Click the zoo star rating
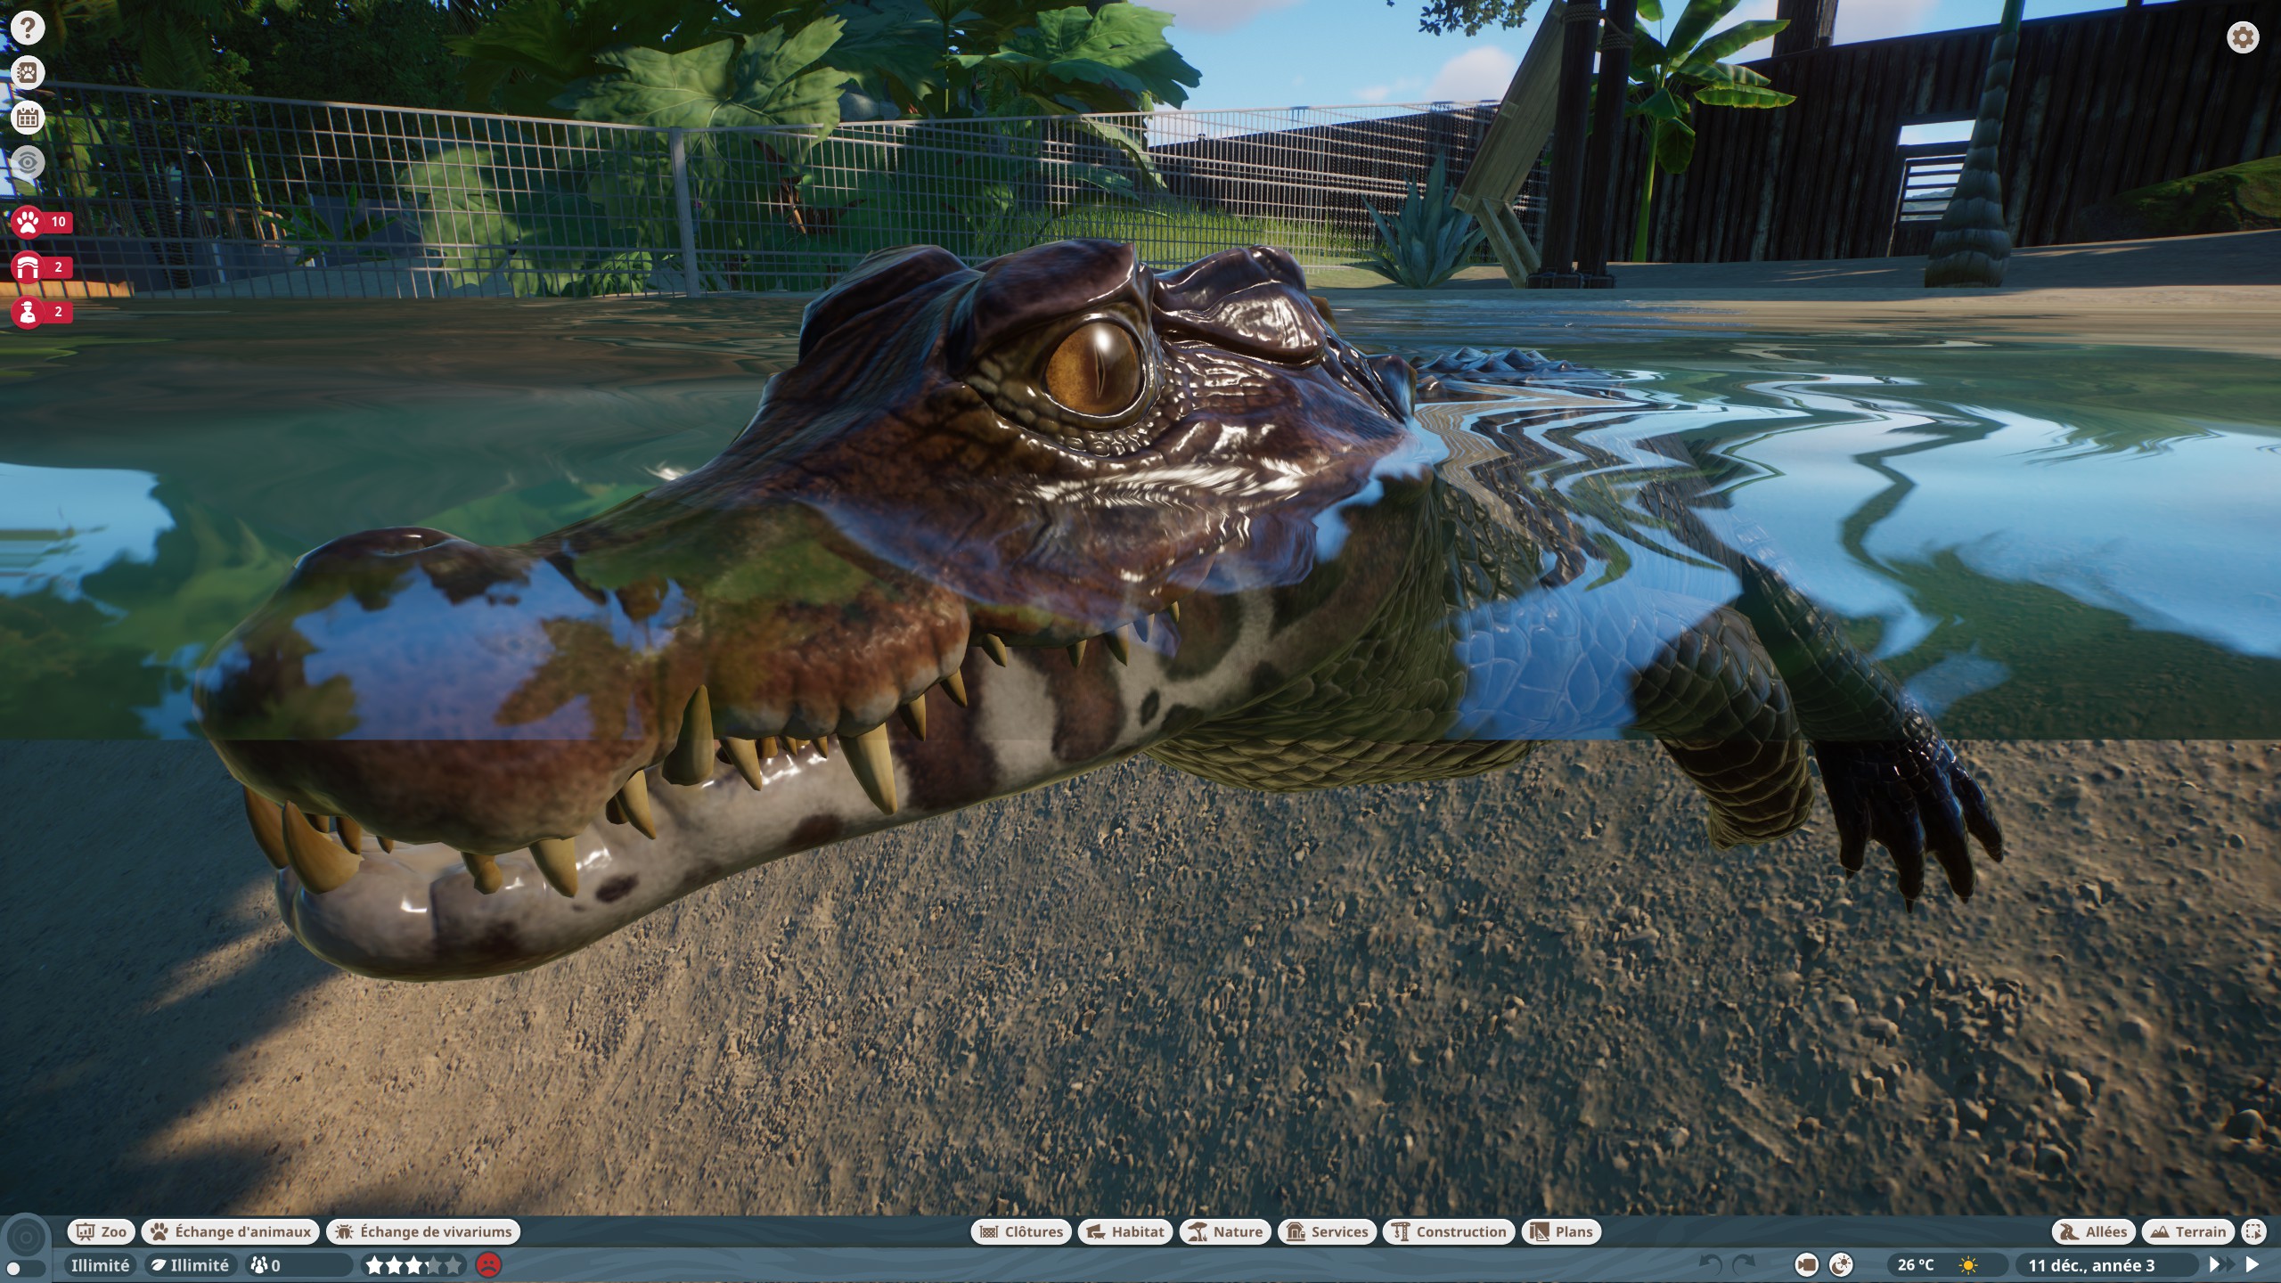The width and height of the screenshot is (2281, 1283). [x=414, y=1264]
